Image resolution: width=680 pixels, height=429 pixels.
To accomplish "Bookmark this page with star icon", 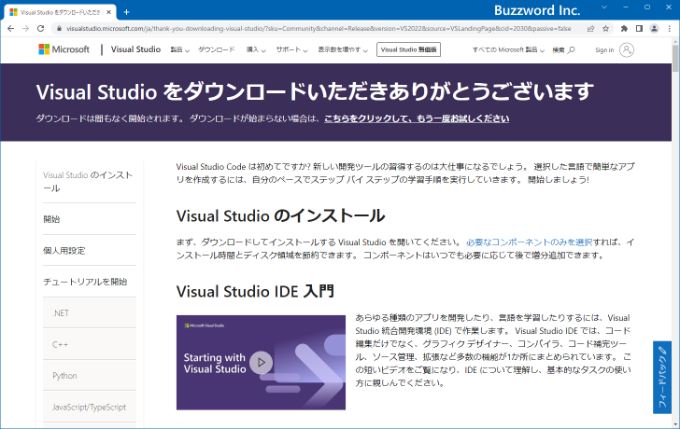I will click(606, 29).
